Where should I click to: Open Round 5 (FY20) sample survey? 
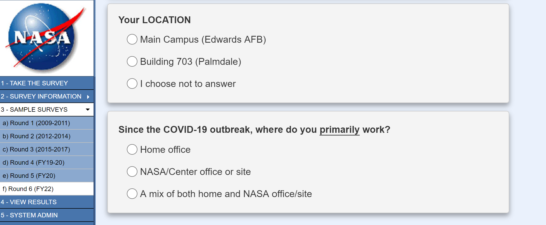click(29, 176)
